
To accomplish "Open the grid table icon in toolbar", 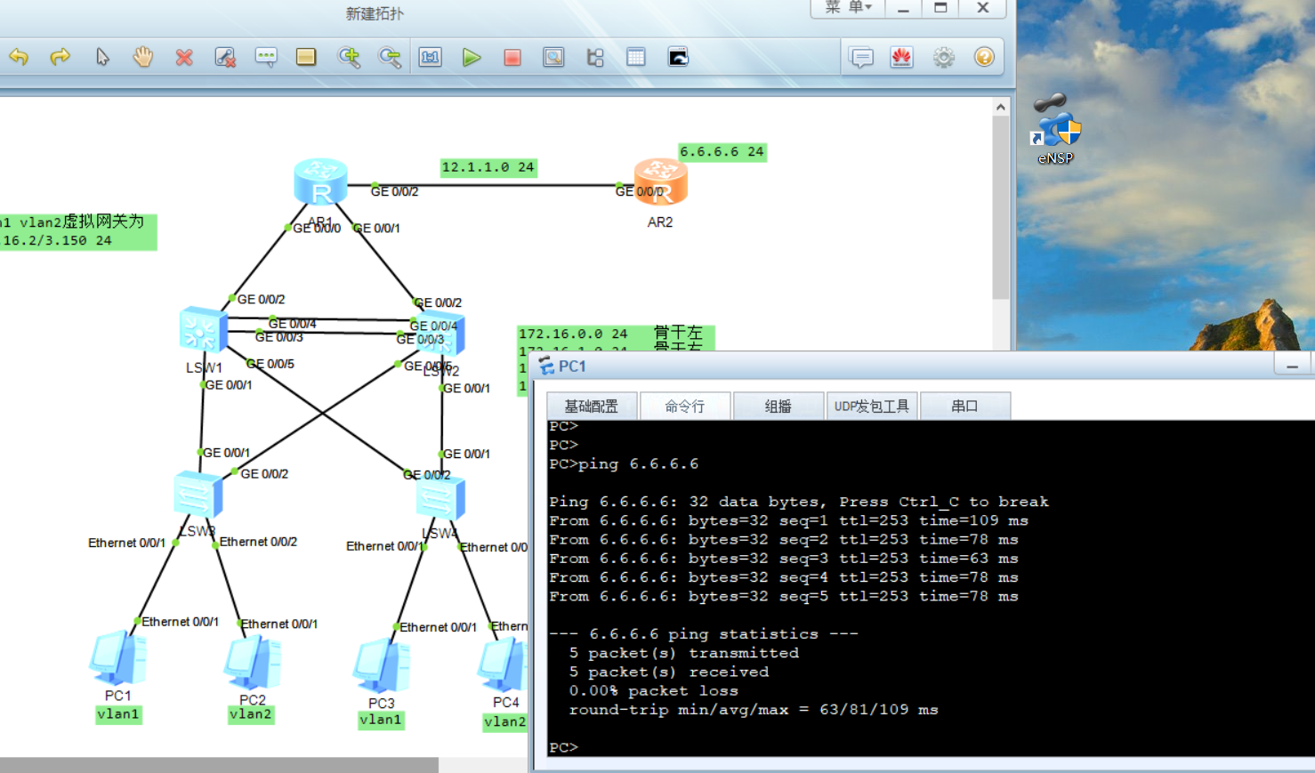I will (636, 58).
